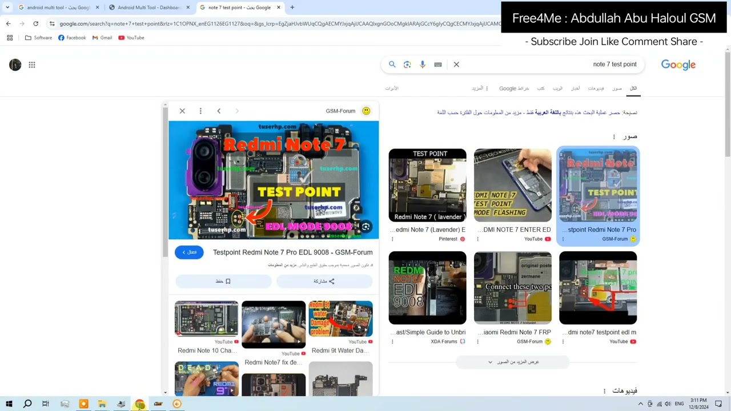The image size is (731, 411).
Task: Open Windows Start menu
Action: pyautogui.click(x=9, y=404)
